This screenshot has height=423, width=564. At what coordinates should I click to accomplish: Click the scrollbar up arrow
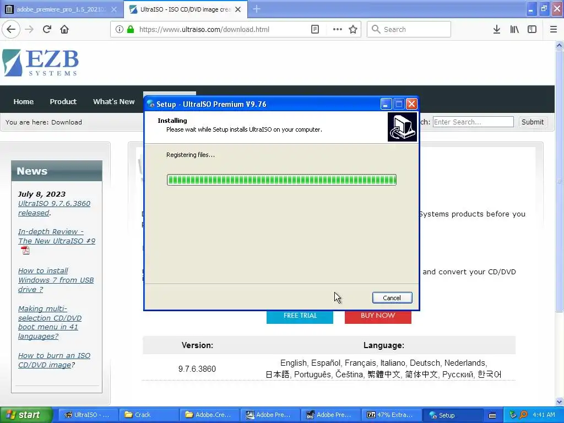pyautogui.click(x=559, y=45)
